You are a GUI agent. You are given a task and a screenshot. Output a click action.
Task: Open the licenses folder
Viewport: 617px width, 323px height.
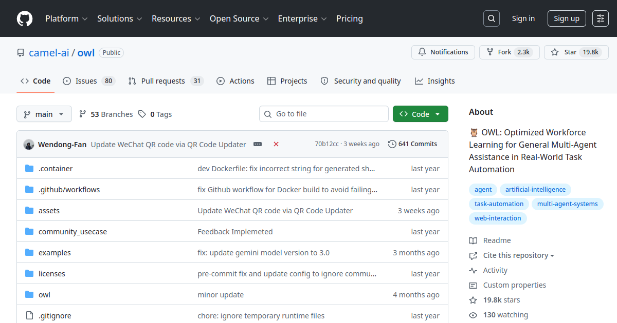tap(52, 274)
